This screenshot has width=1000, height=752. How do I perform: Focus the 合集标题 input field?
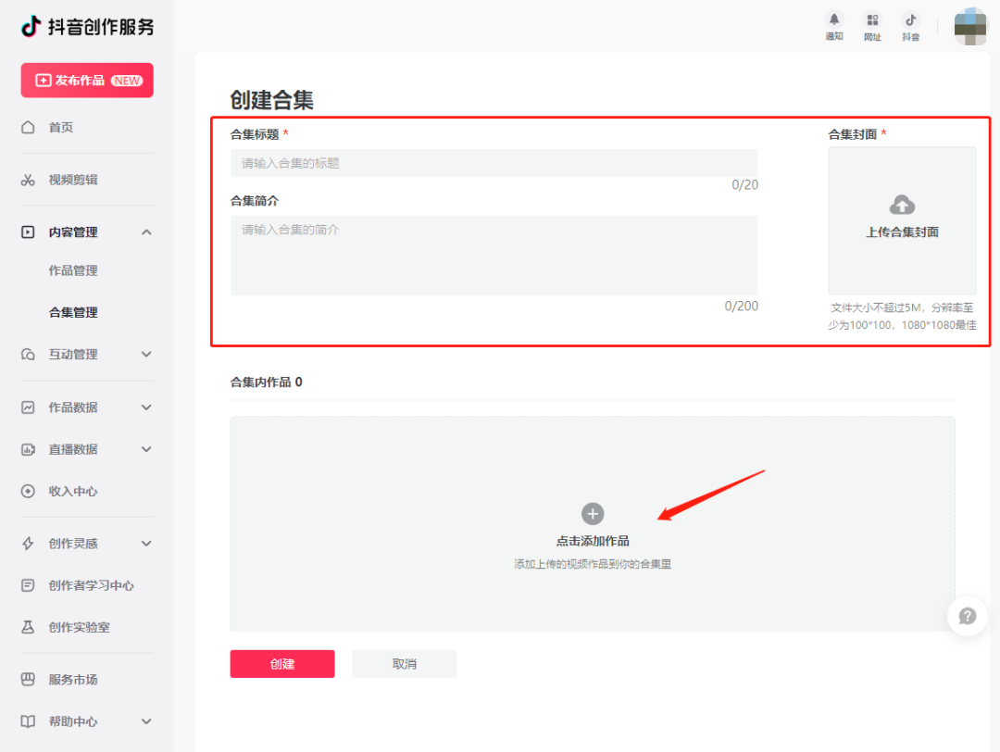pyautogui.click(x=494, y=163)
